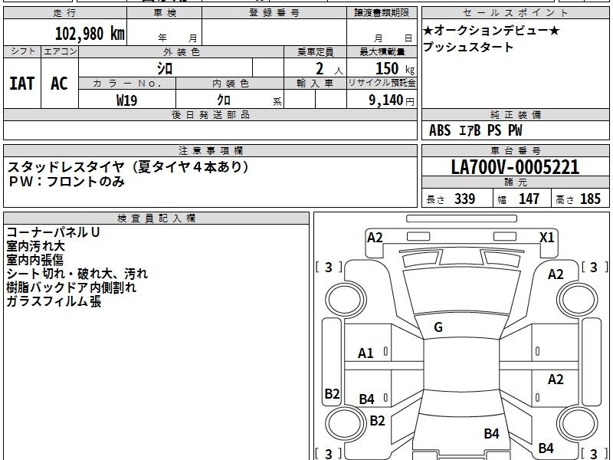Click the 外装色 header
This screenshot has width=613, height=460.
click(x=182, y=52)
